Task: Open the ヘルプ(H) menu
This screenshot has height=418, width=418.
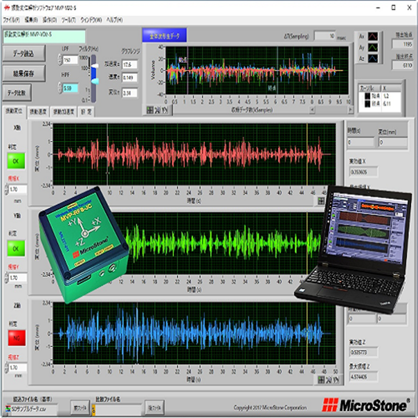Action: click(114, 20)
